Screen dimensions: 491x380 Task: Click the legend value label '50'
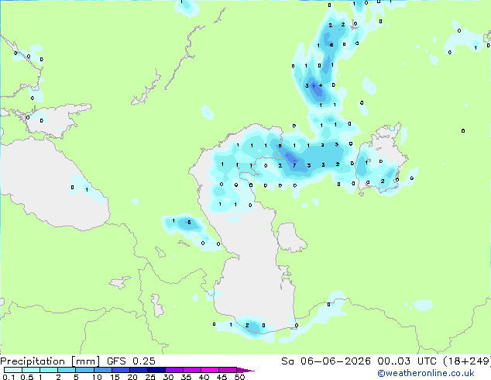tap(239, 377)
